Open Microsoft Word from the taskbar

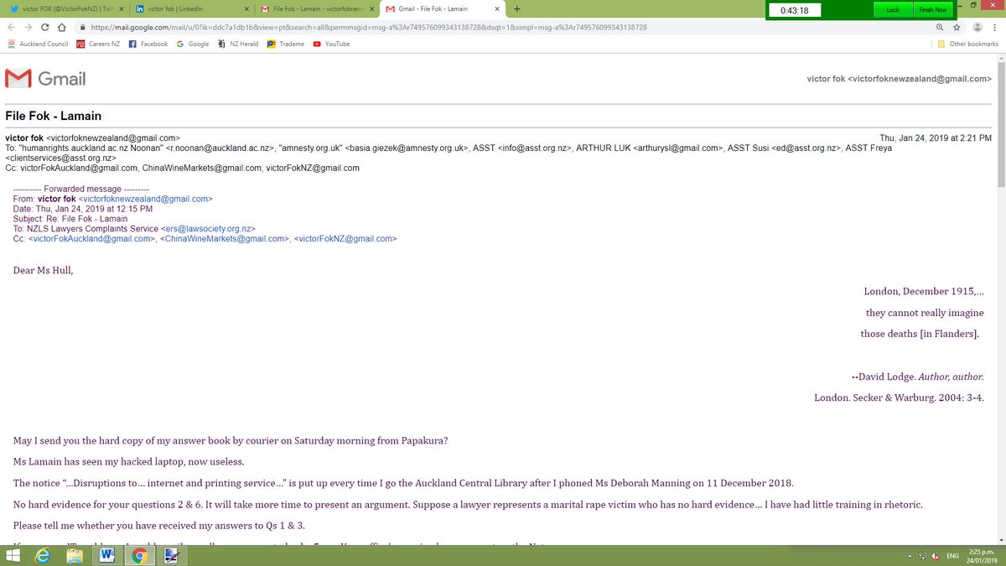106,555
